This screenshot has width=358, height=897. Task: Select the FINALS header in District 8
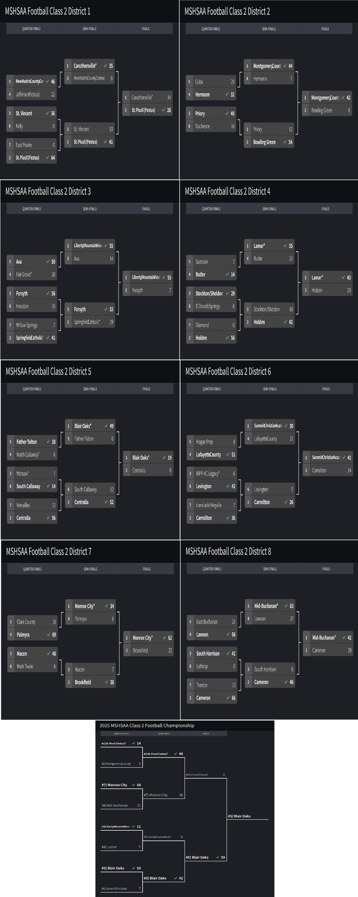326,569
